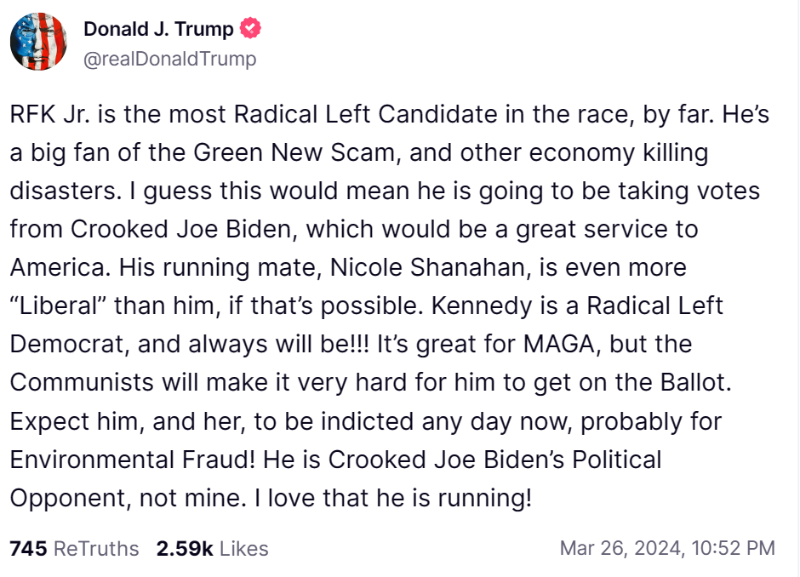This screenshot has height=577, width=800.
Task: Click the Mar 26, 2024 timestamp
Action: [x=667, y=548]
